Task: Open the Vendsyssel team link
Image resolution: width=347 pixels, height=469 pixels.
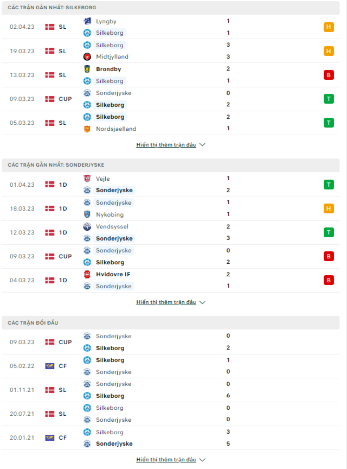Action: pos(112,227)
